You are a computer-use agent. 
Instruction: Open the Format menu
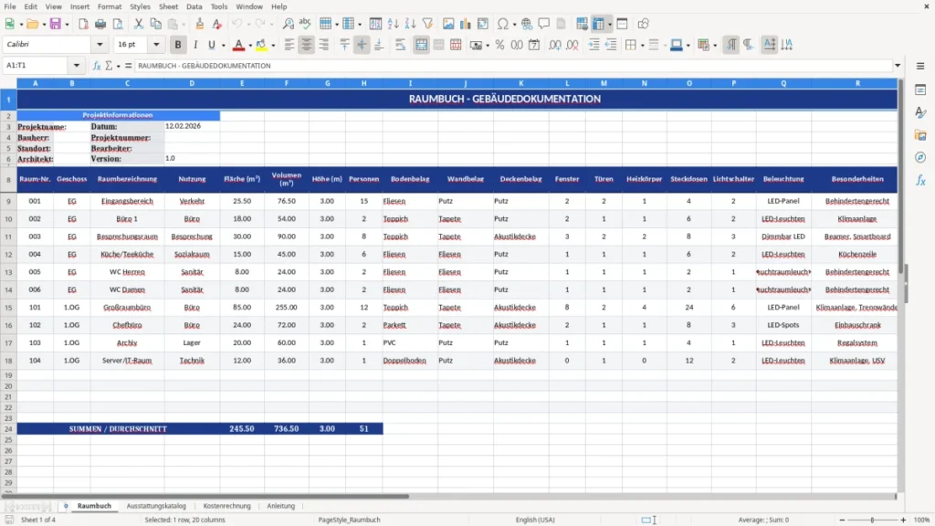tap(110, 6)
